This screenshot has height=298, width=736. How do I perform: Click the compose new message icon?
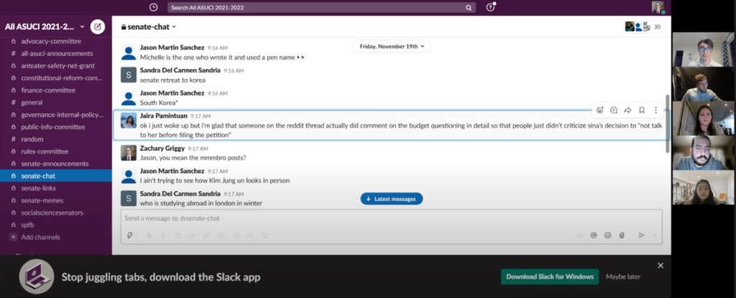point(98,27)
